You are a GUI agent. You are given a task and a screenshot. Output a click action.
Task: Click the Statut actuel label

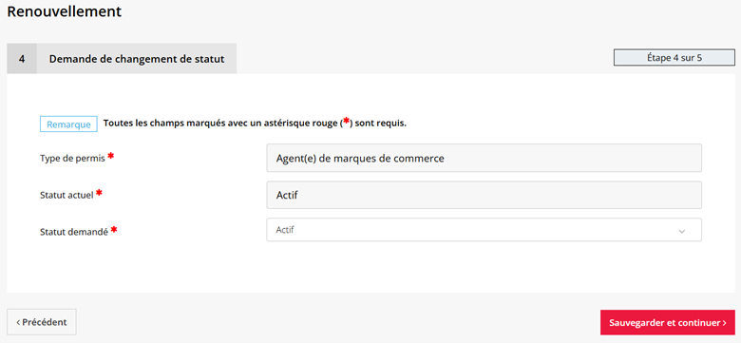67,195
